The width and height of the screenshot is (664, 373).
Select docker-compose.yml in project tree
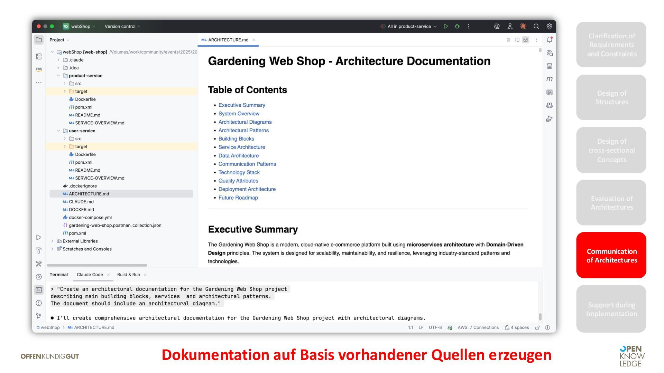coord(90,218)
